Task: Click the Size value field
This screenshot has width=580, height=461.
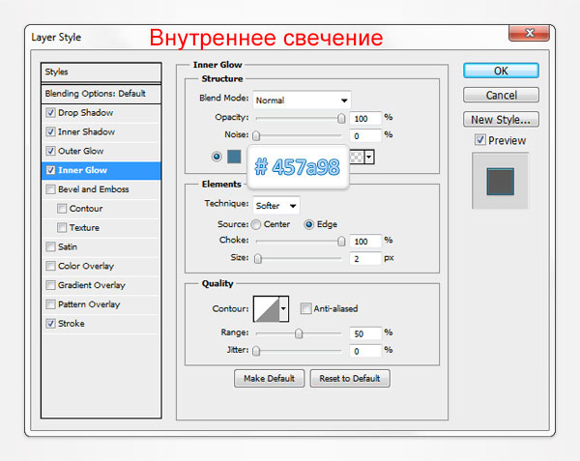Action: 365,258
